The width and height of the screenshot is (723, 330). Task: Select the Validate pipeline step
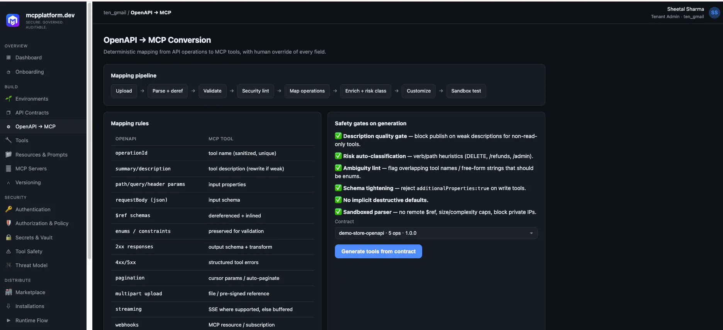(212, 91)
